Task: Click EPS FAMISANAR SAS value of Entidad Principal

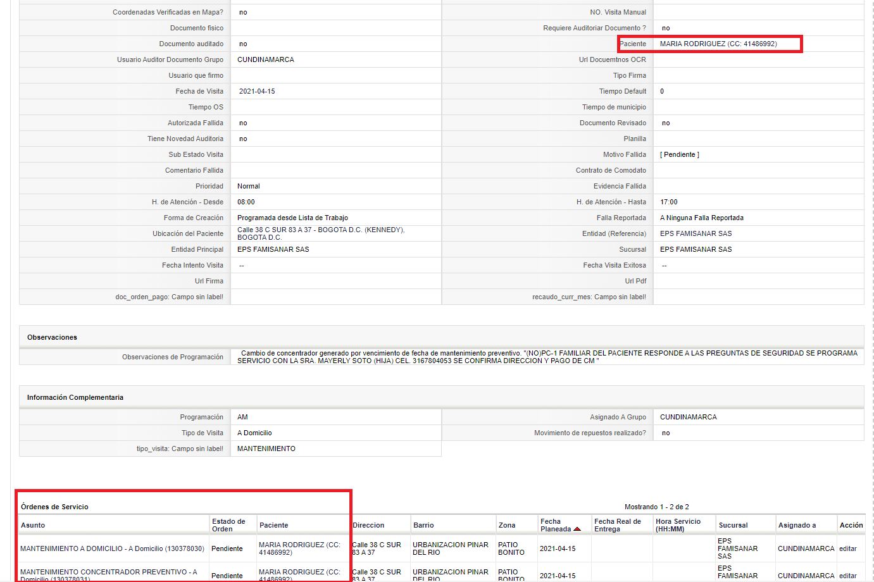Action: 273,249
